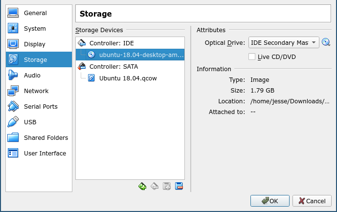Image resolution: width=337 pixels, height=212 pixels.
Task: Open the Optical Drive IDE Secondary dropdown
Action: pos(284,42)
